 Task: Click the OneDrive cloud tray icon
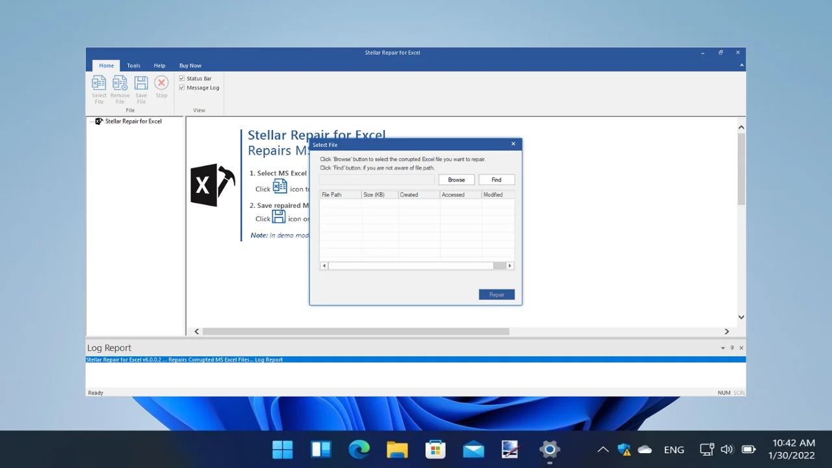tap(645, 449)
